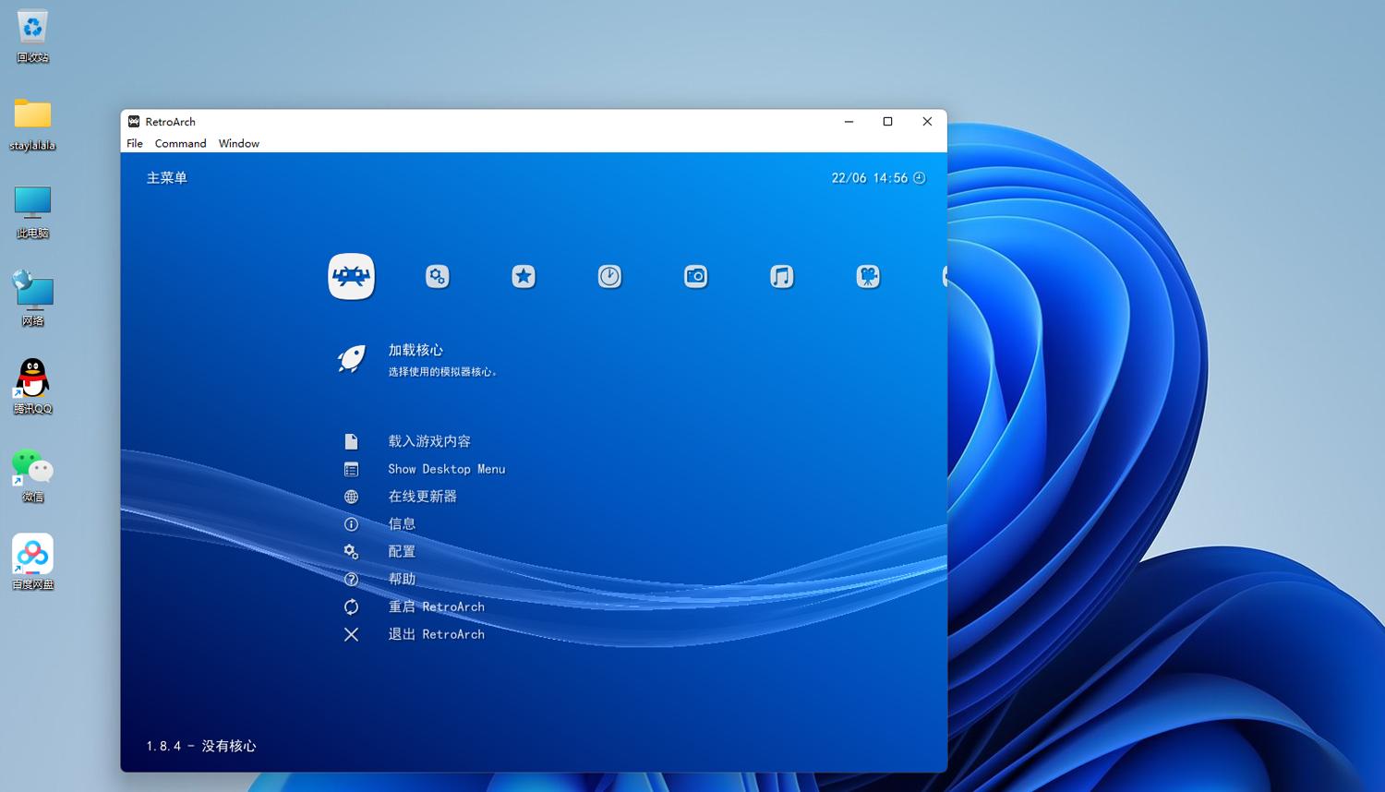
Task: Choose 重启 RetroArch to restart
Action: pos(437,606)
